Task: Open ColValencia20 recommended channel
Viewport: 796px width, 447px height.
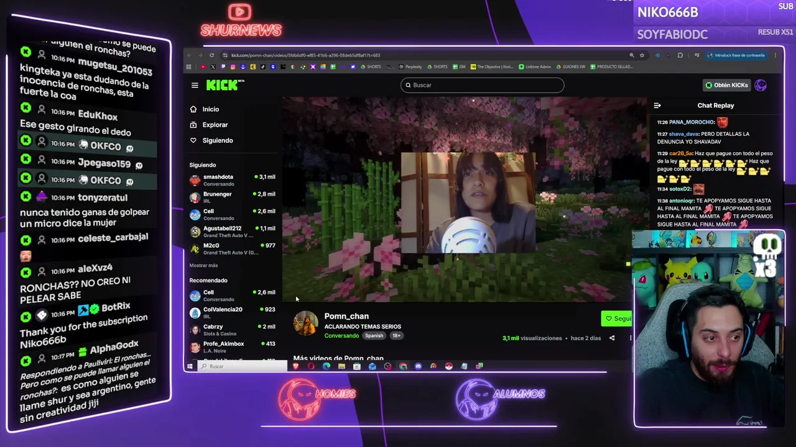Action: 233,312
